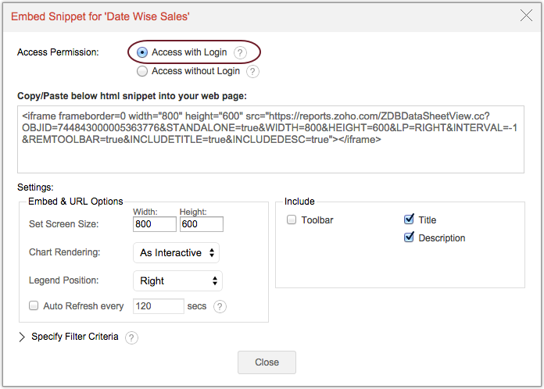
Task: Enable Auto Refresh every checkbox
Action: coord(34,306)
